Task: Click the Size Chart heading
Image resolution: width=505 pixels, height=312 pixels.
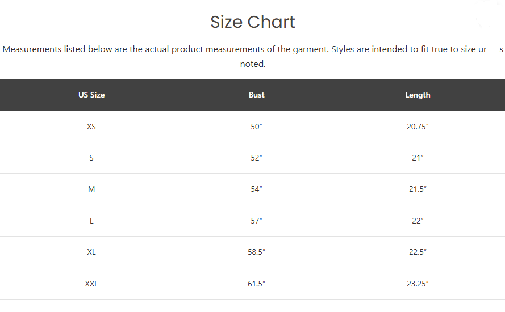Action: click(252, 22)
